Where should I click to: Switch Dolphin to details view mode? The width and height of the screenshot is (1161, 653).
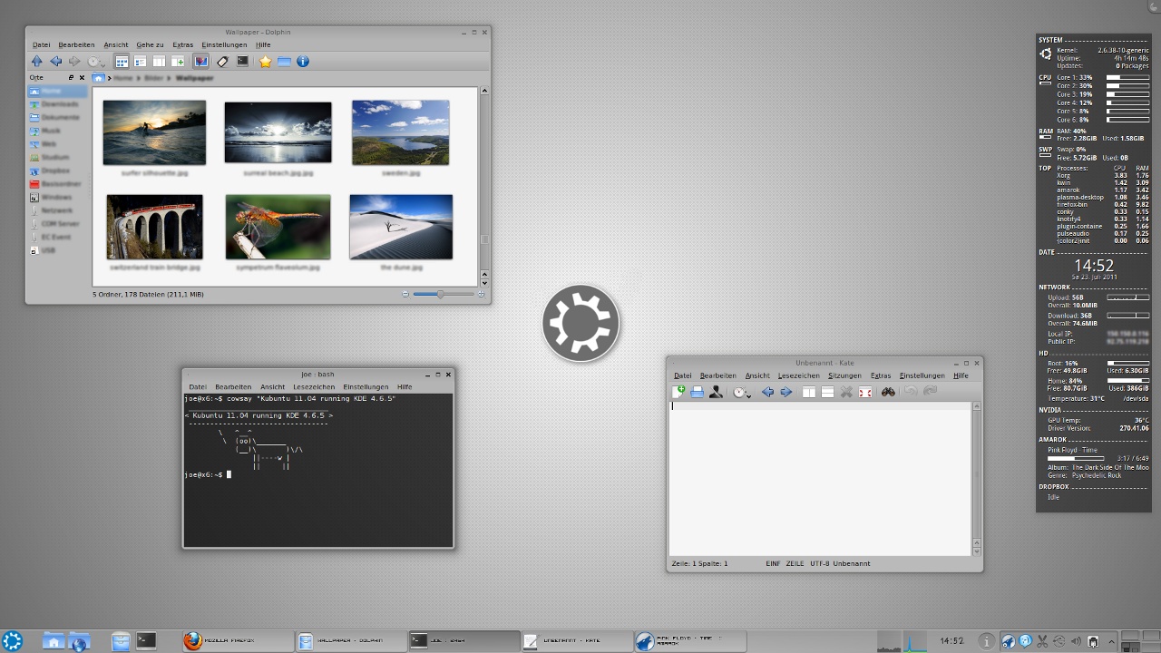click(141, 62)
